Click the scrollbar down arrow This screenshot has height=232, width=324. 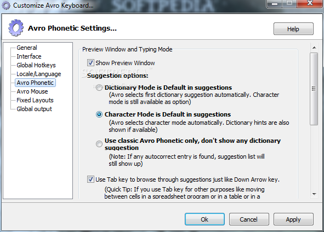[314, 194]
